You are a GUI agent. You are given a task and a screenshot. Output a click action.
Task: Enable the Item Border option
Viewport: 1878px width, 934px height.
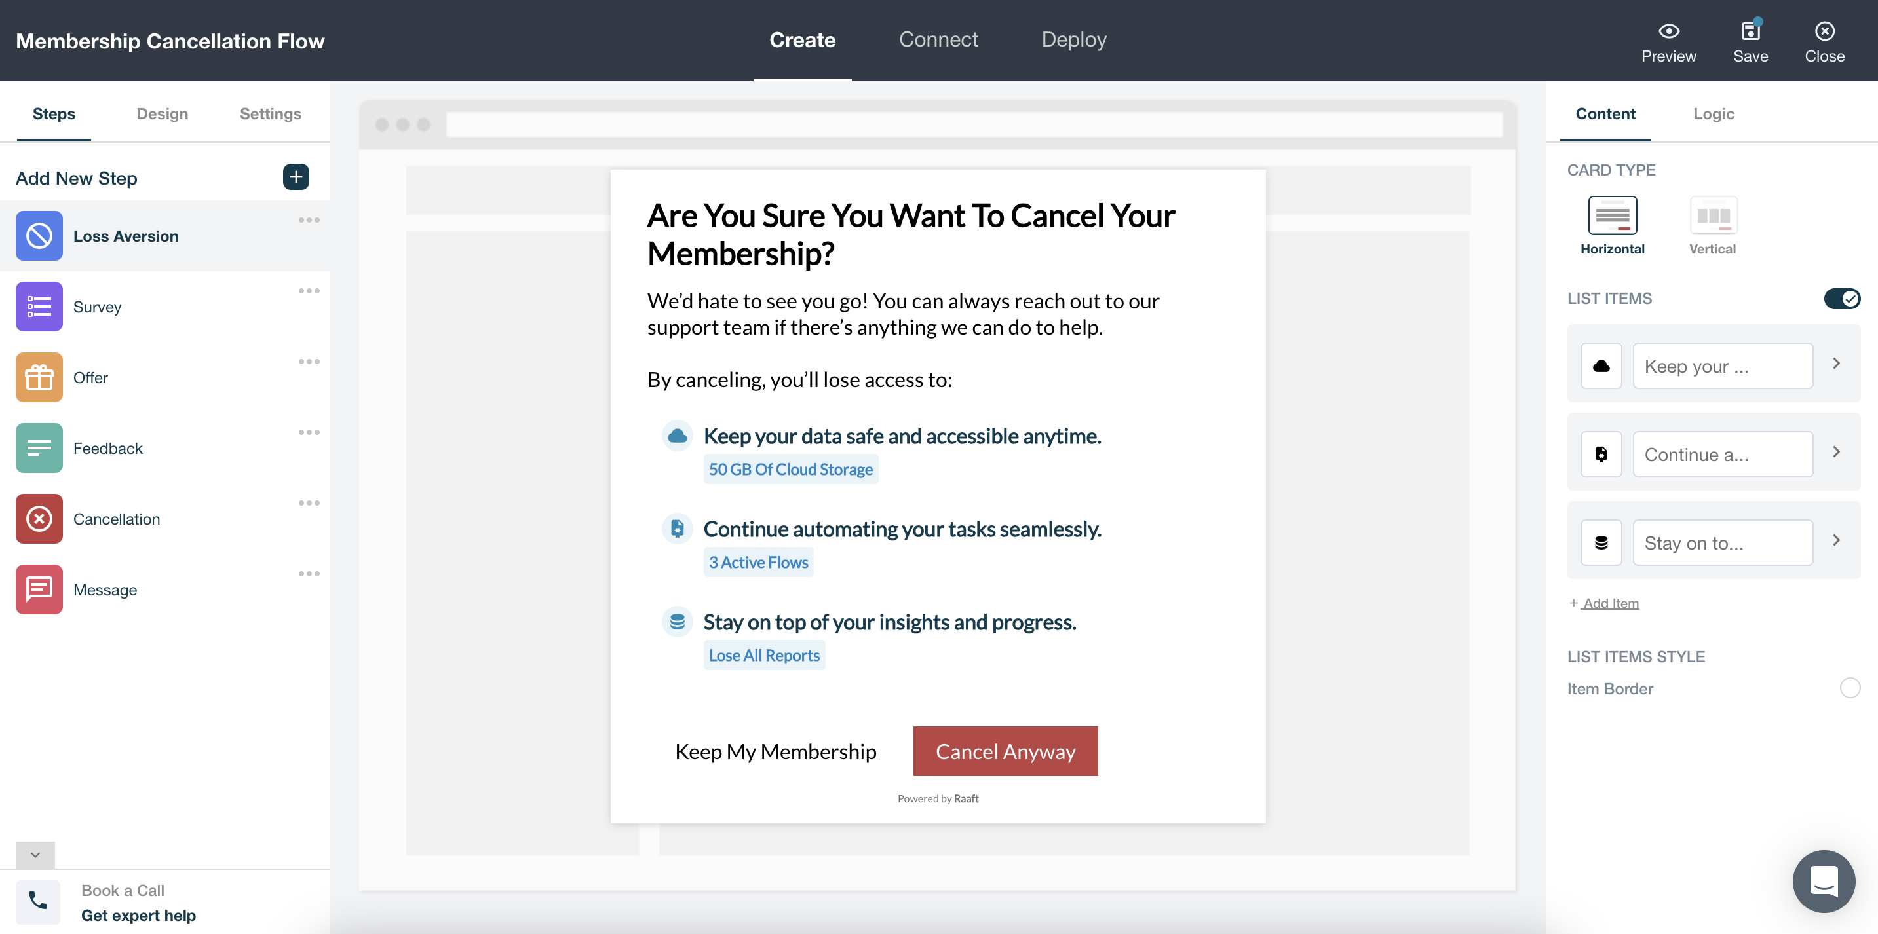pos(1849,687)
